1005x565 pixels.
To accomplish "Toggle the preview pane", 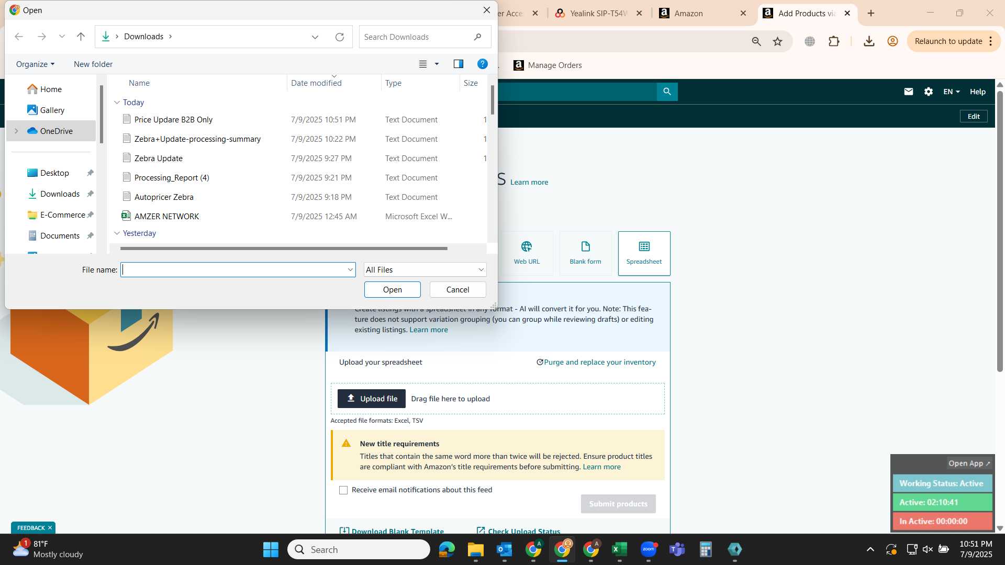I will (x=459, y=64).
